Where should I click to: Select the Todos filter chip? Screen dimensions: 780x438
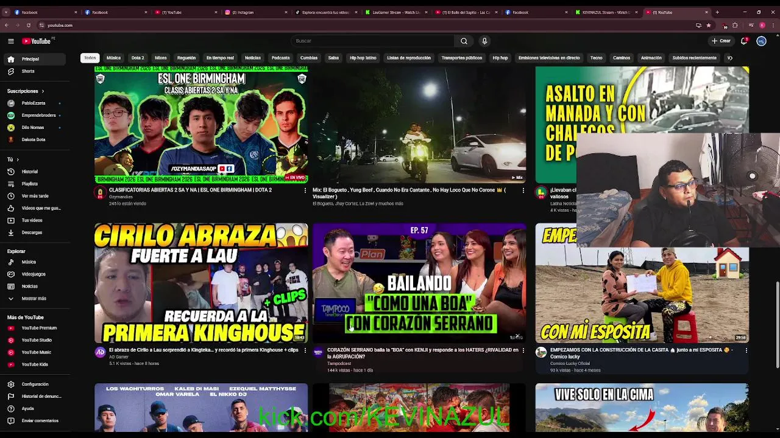coord(90,58)
